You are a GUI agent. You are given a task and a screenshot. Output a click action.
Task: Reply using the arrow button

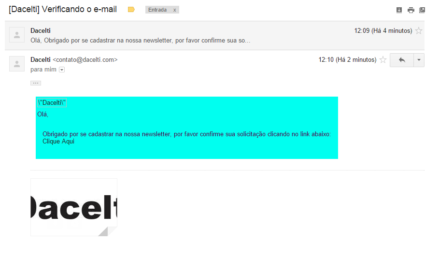click(402, 60)
